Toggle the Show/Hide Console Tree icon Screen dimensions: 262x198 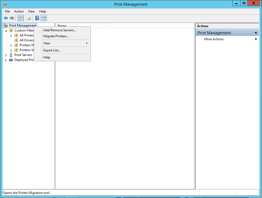coord(21,18)
